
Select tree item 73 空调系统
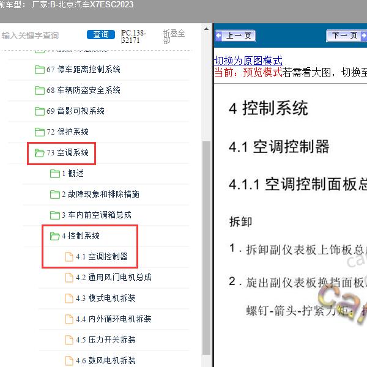(68, 152)
